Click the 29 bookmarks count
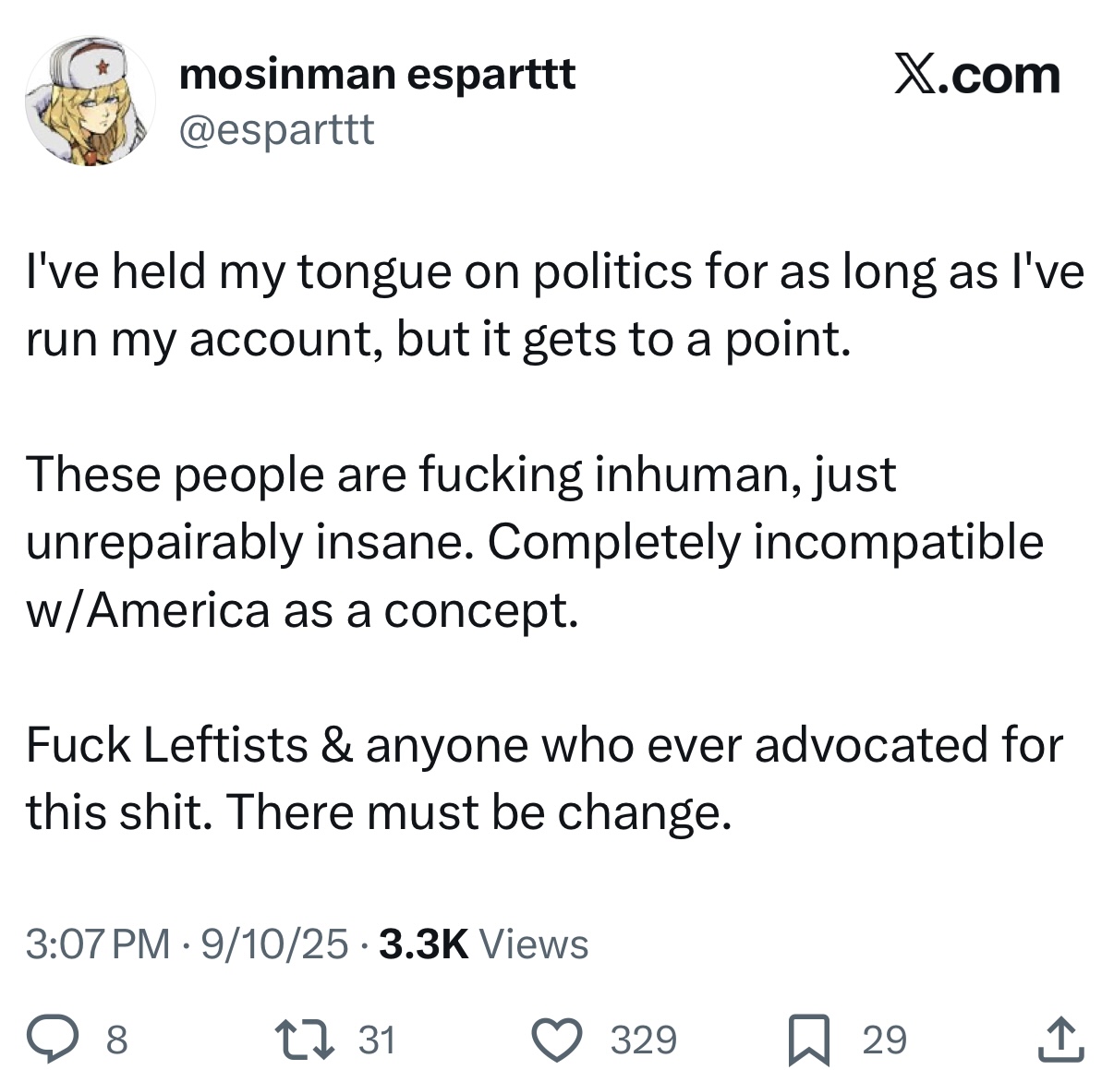The image size is (1114, 1070). point(885,1040)
